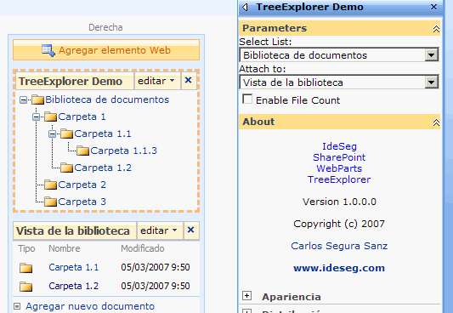
Task: Collapse Carpeta 1 tree node
Action: (x=36, y=117)
